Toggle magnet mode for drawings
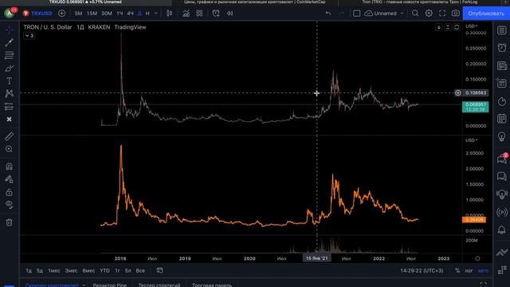The height and width of the screenshot is (287, 510). tap(9, 167)
